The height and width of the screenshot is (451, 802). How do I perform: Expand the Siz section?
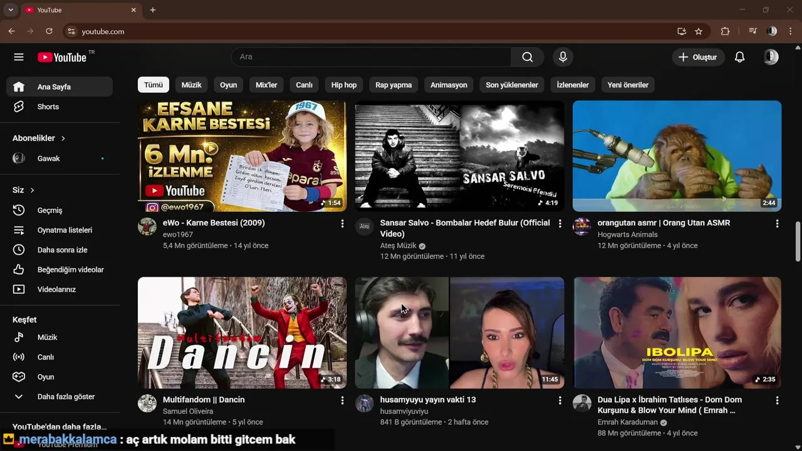click(x=23, y=190)
